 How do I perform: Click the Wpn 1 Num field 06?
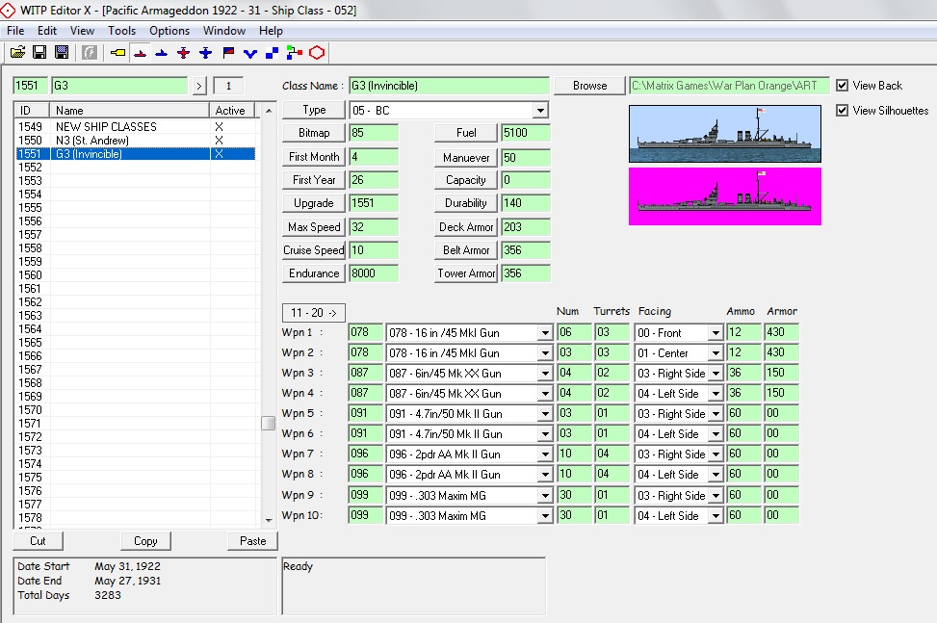pyautogui.click(x=574, y=332)
